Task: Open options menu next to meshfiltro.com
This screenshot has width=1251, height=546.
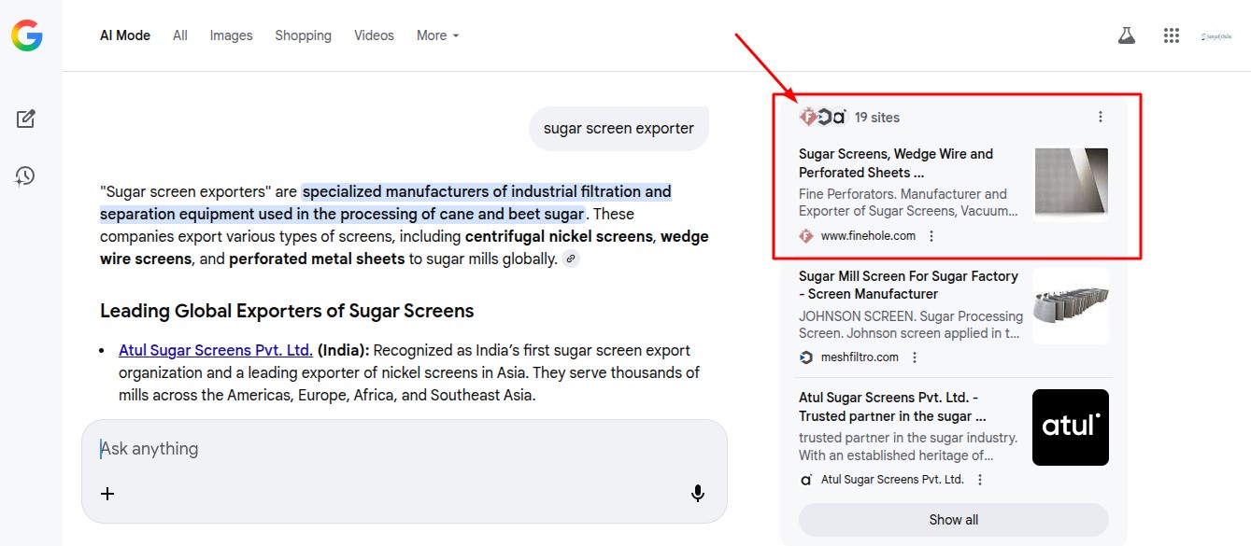Action: click(x=915, y=357)
